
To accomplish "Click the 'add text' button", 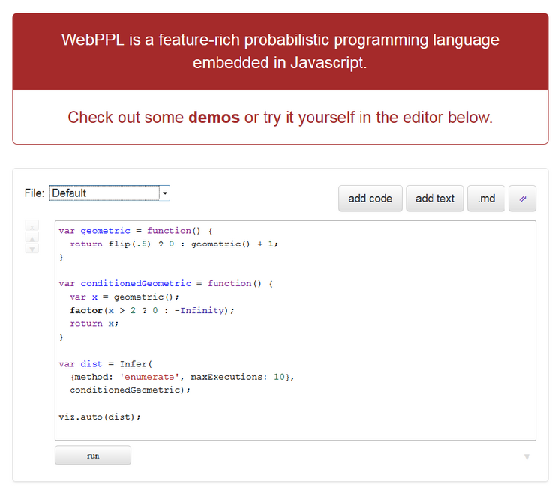I will (x=434, y=199).
